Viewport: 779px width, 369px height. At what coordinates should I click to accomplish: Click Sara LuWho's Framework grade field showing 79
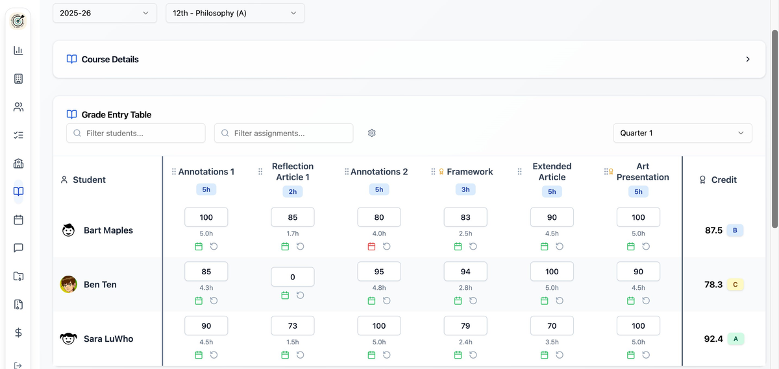tap(465, 326)
